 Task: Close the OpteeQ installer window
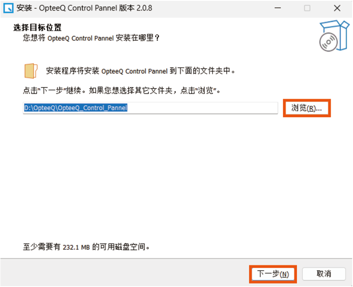337,8
